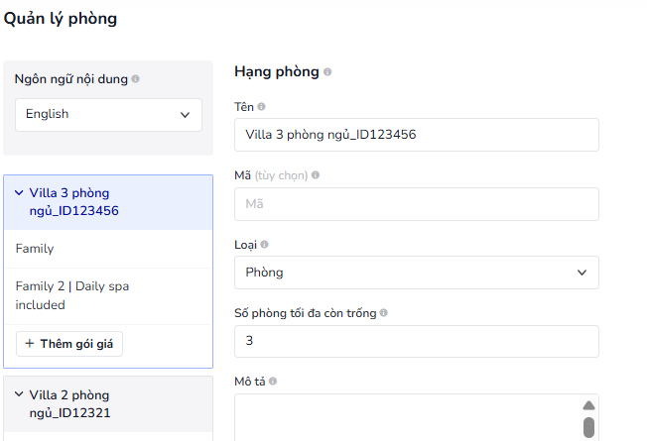The image size is (647, 441).
Task: Click the Mô tả scrollbar up arrow
Action: pyautogui.click(x=588, y=405)
